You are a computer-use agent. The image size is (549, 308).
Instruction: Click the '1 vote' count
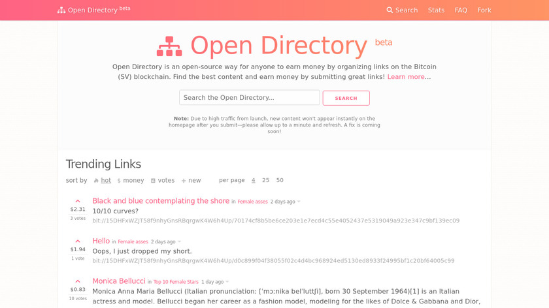78,258
